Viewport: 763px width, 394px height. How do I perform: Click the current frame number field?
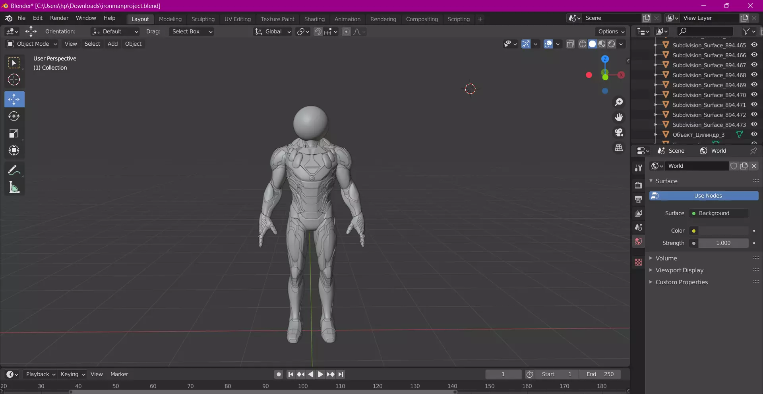pos(503,374)
